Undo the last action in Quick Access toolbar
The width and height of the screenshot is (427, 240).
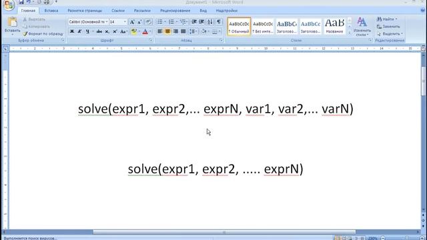pyautogui.click(x=28, y=2)
